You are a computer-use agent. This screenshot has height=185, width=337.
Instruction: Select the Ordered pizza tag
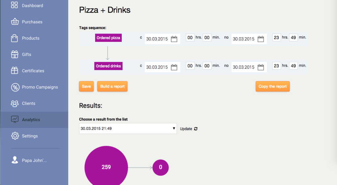108,38
